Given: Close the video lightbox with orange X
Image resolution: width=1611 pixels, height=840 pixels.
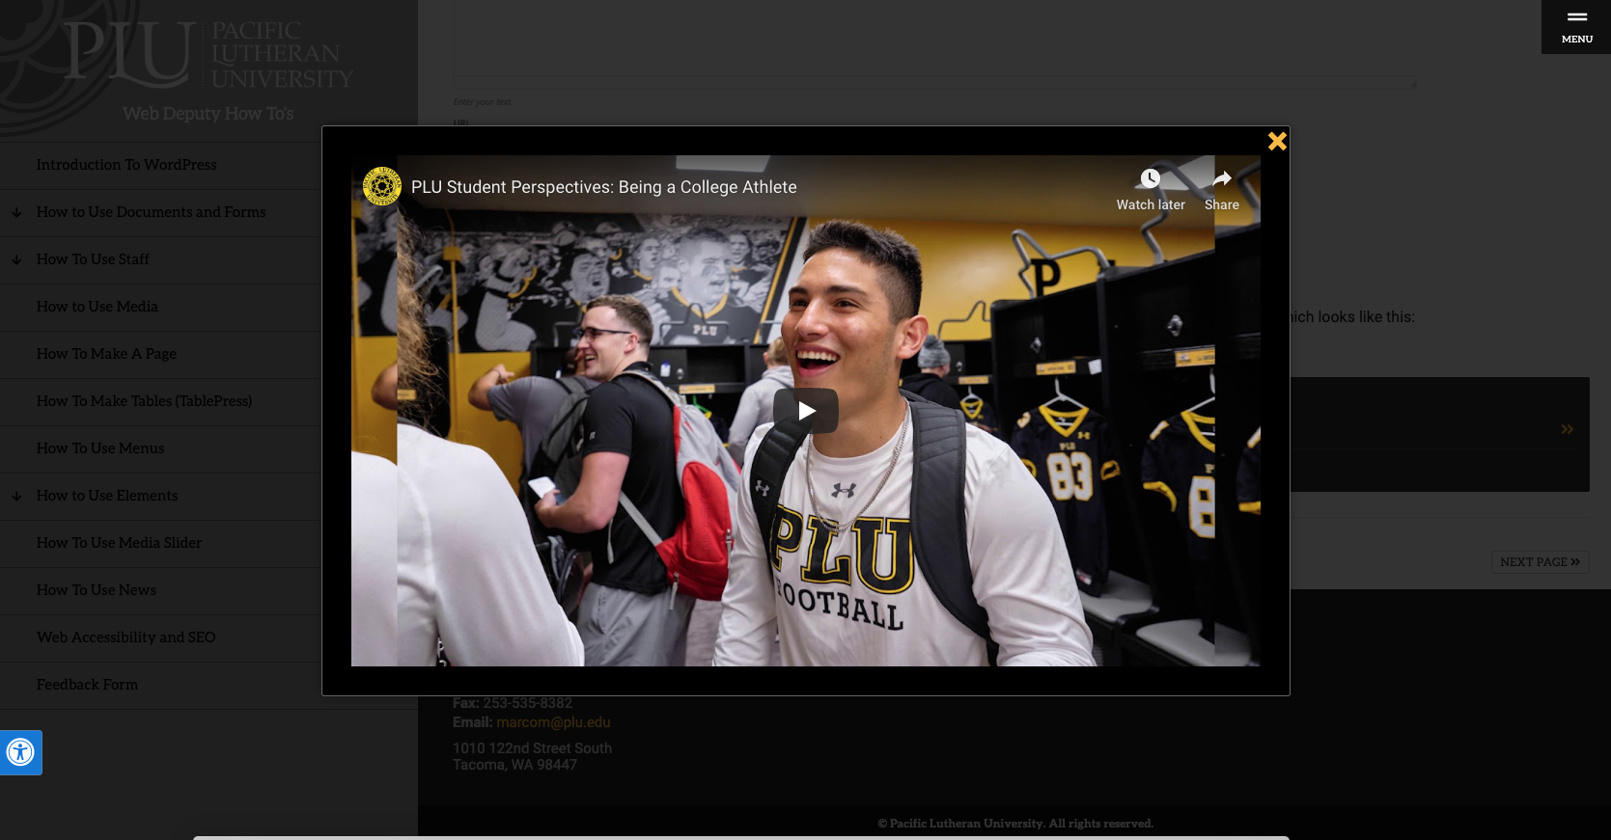Looking at the screenshot, I should 1277,141.
